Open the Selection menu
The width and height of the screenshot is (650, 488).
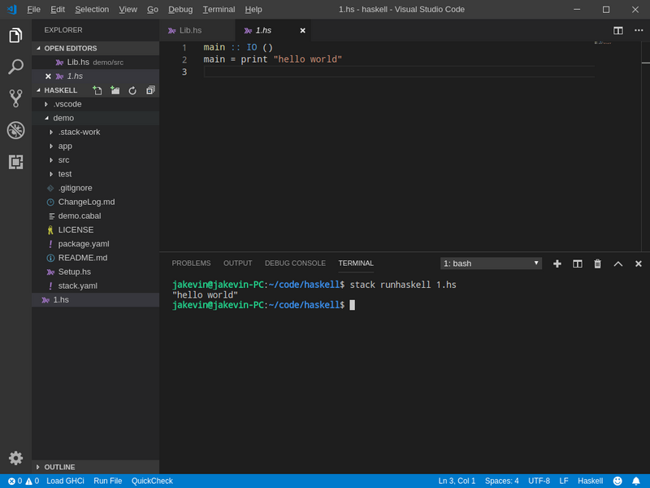tap(92, 9)
